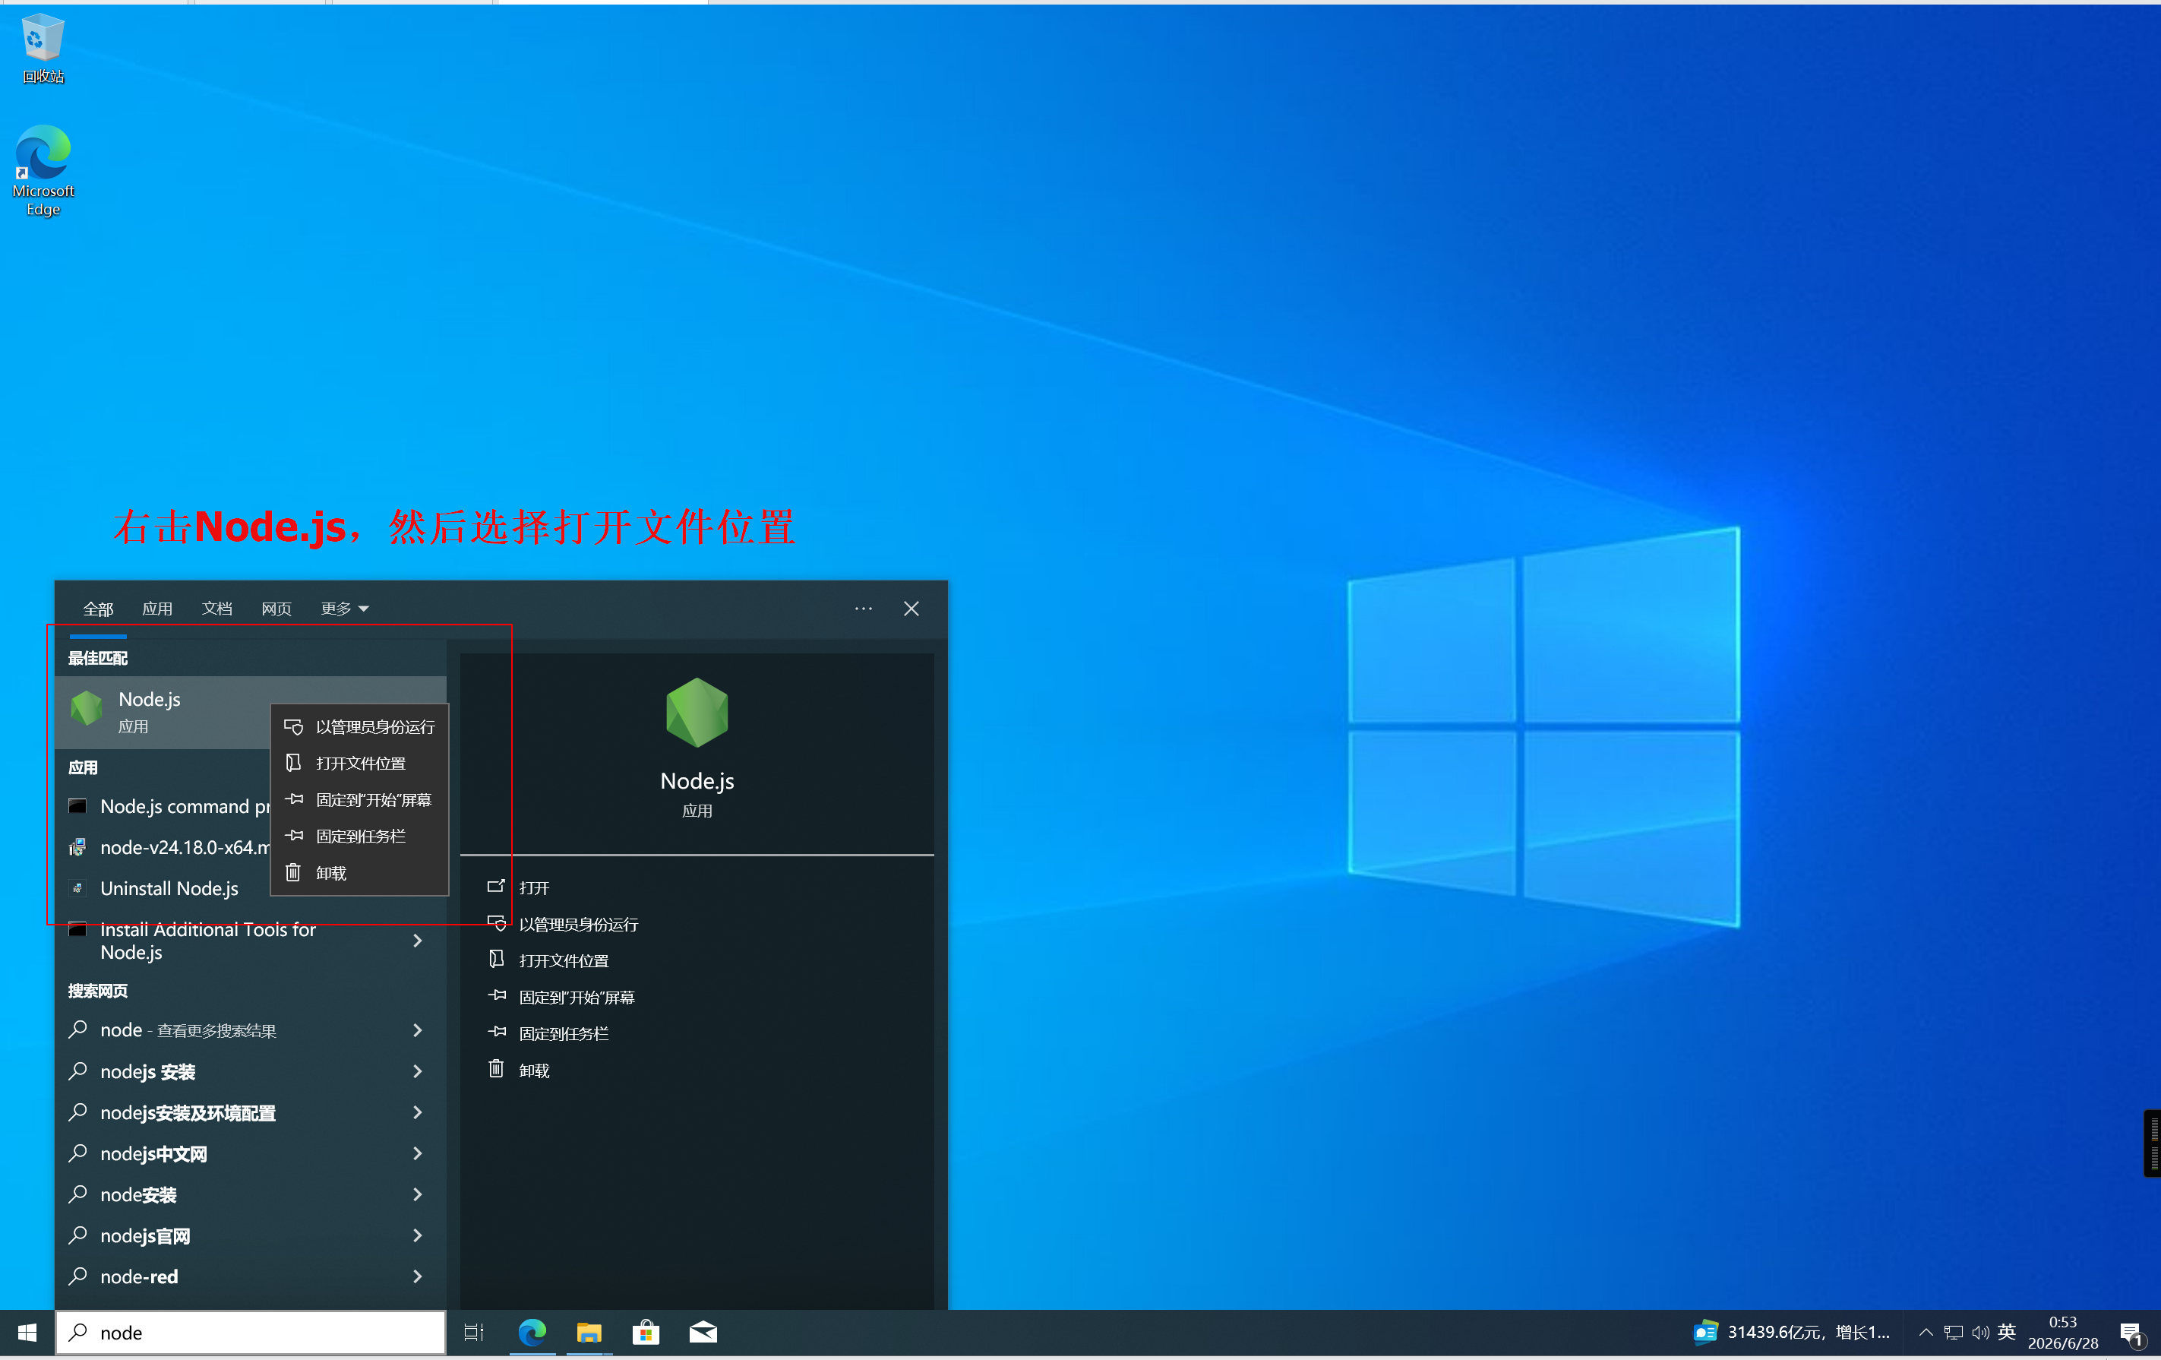This screenshot has height=1360, width=2161.
Task: Expand the 'nodejs中文网' suggestion arrow
Action: pyautogui.click(x=417, y=1153)
